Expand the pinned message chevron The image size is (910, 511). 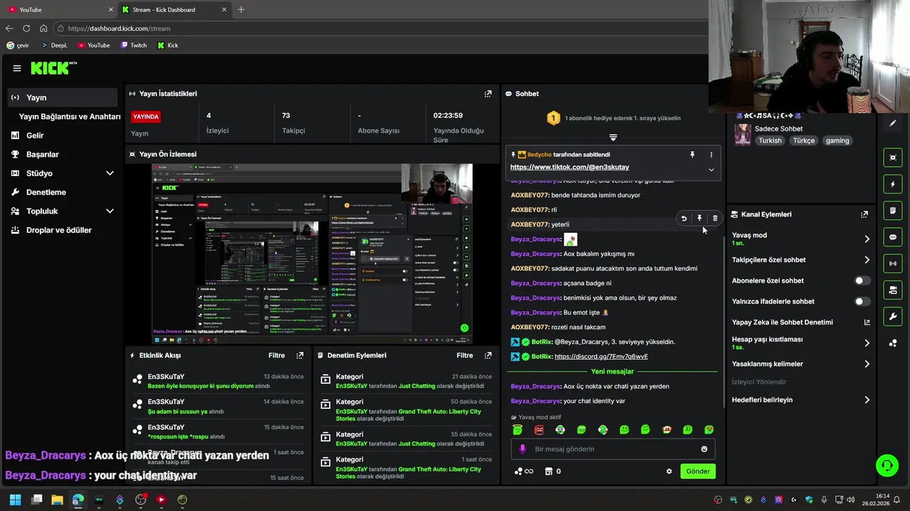[711, 170]
